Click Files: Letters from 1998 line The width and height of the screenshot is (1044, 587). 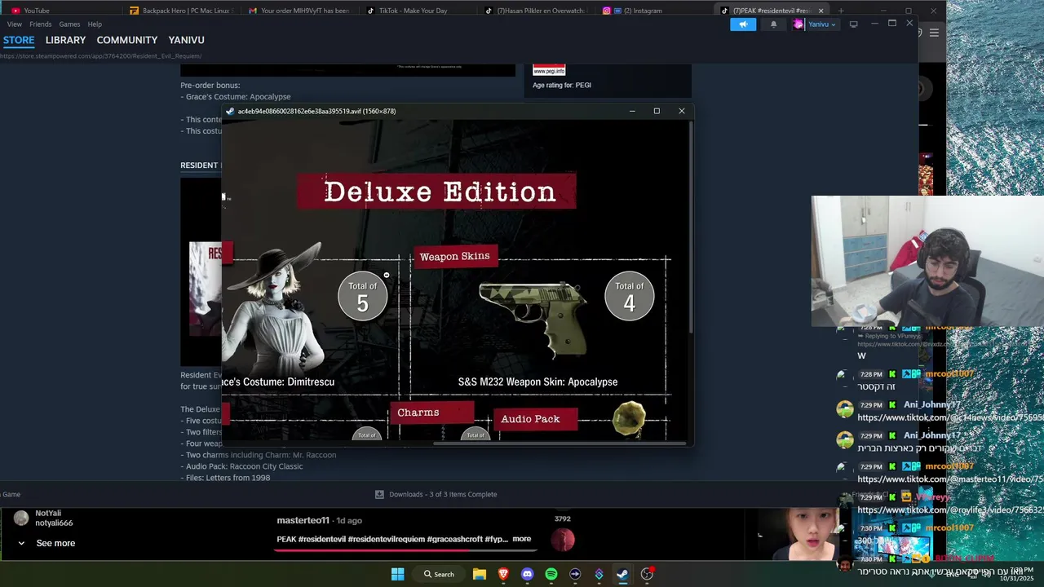pyautogui.click(x=226, y=478)
